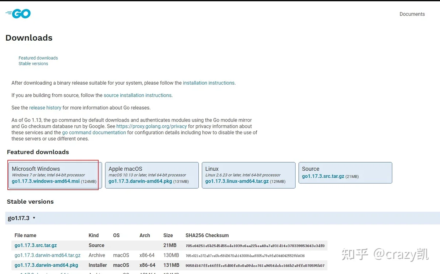Select the Installer kind cell
The image size is (440, 274).
(x=98, y=265)
